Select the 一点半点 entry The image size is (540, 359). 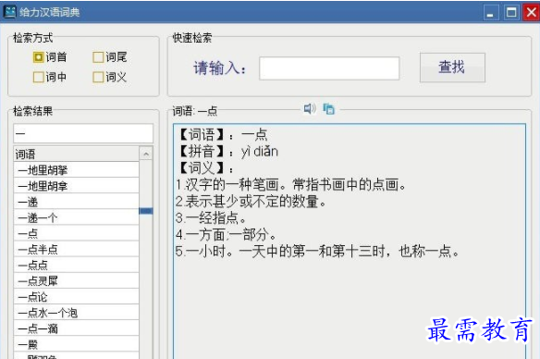click(x=76, y=250)
